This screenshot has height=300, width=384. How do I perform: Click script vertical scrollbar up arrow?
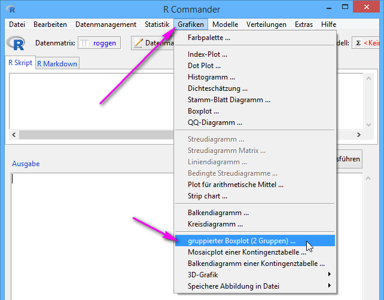point(368,78)
